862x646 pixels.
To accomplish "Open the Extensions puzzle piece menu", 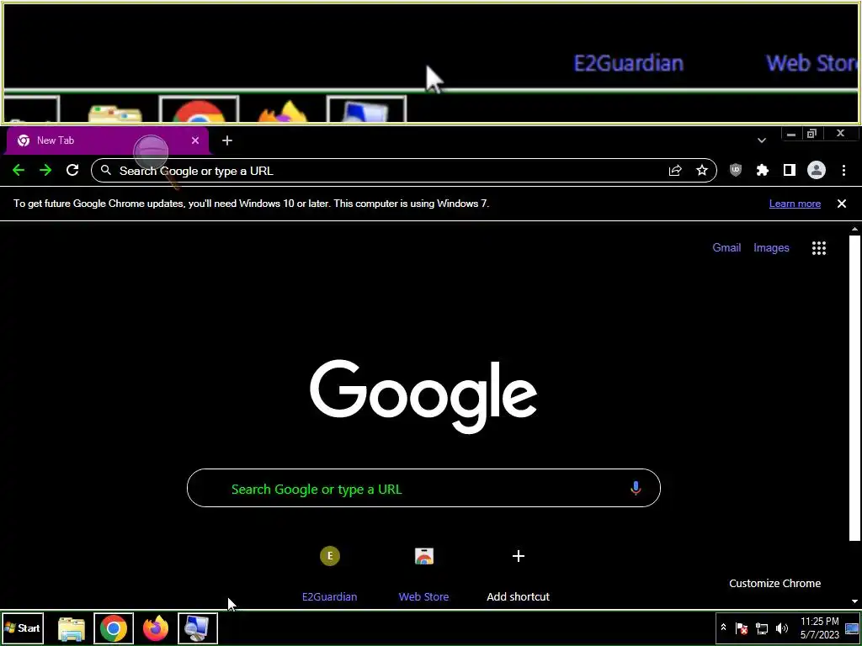I will [x=763, y=170].
